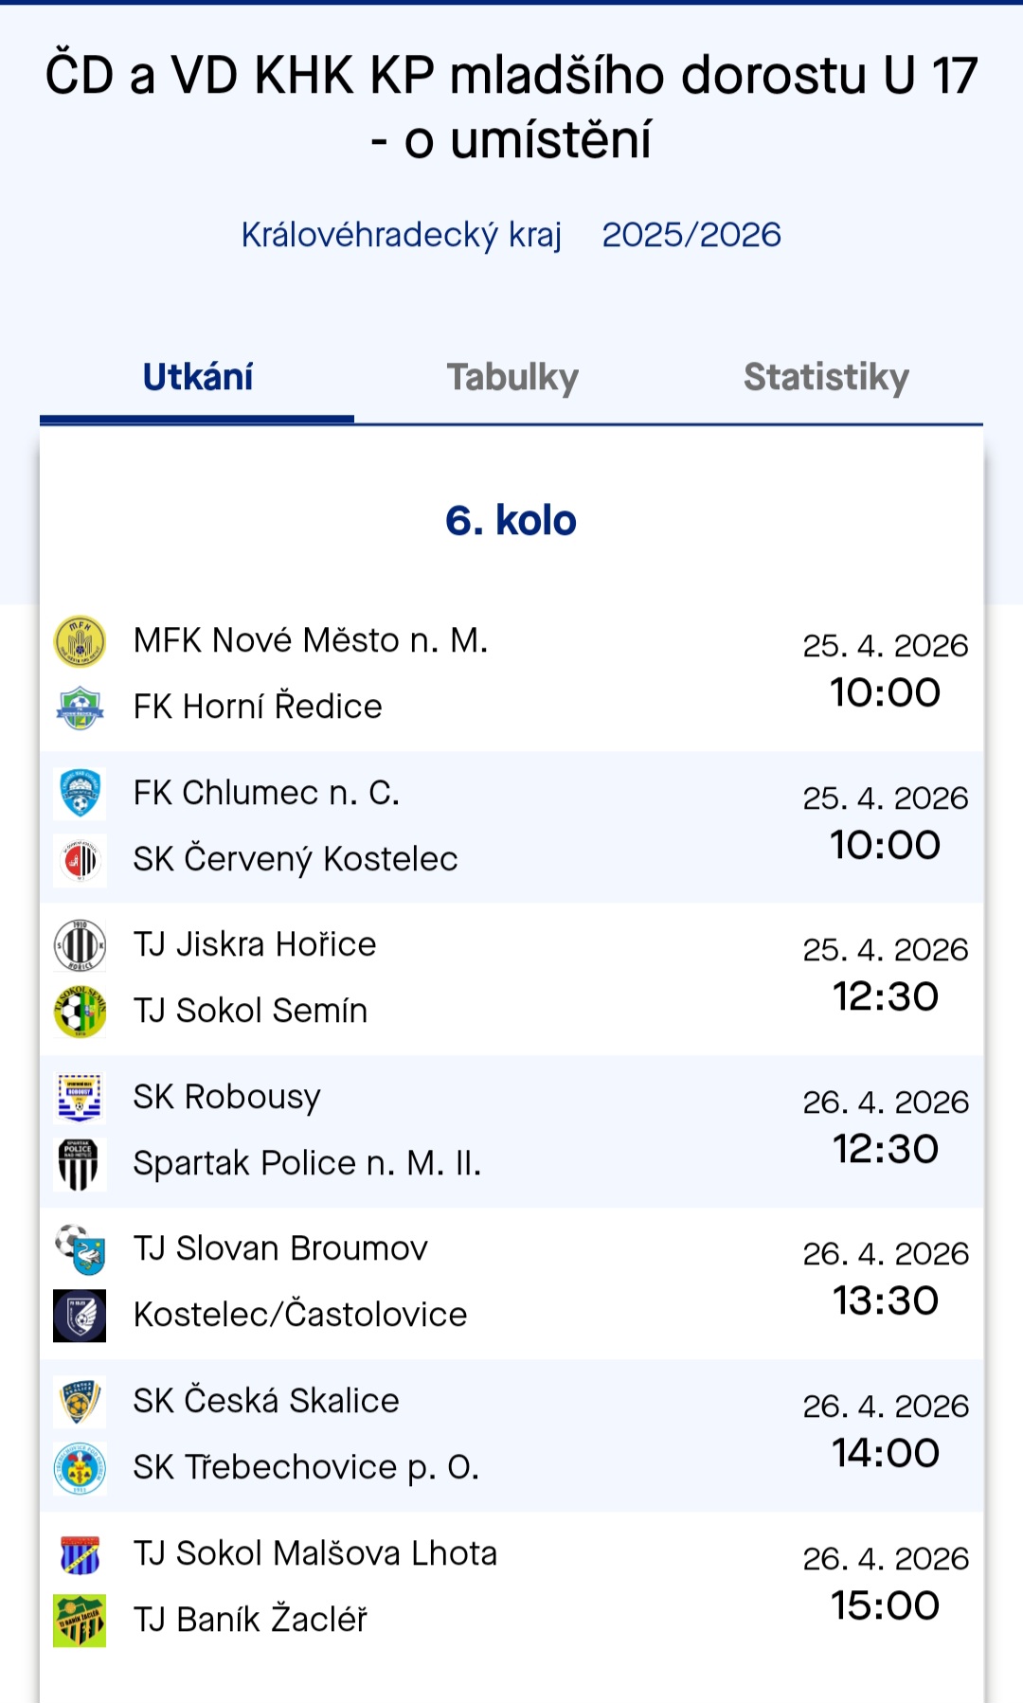Click the TJ Jiskra Hořice striped logo
The height and width of the screenshot is (1703, 1023).
(x=80, y=945)
